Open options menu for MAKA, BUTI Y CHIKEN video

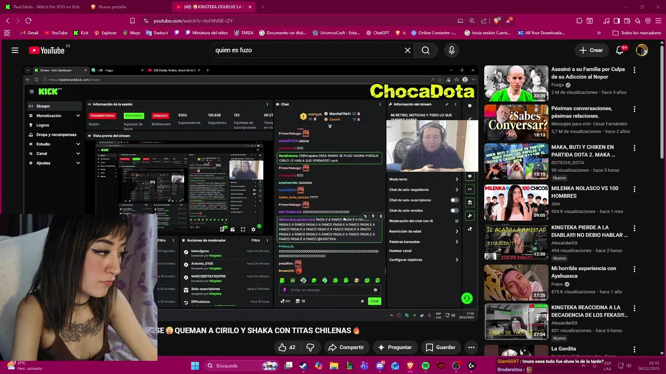pos(634,148)
